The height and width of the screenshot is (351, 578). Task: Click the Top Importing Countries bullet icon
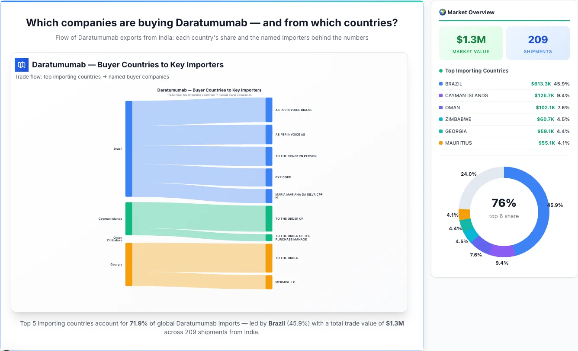coord(441,70)
